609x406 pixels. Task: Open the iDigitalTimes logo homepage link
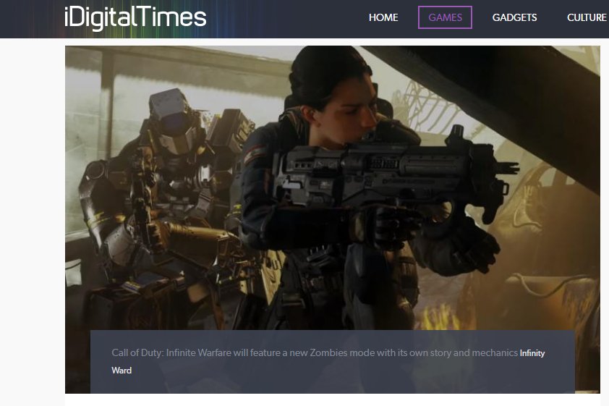135,18
